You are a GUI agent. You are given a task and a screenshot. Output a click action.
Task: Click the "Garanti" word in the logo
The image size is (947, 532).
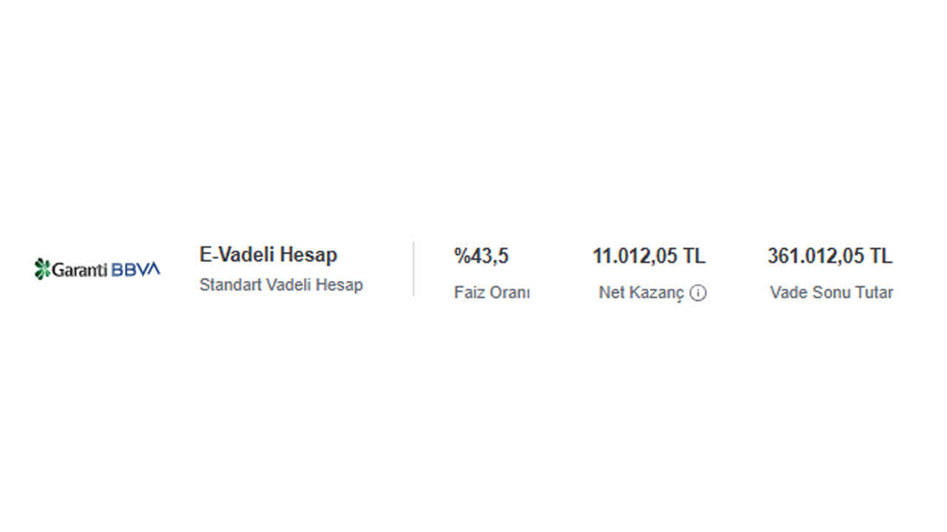click(x=80, y=270)
